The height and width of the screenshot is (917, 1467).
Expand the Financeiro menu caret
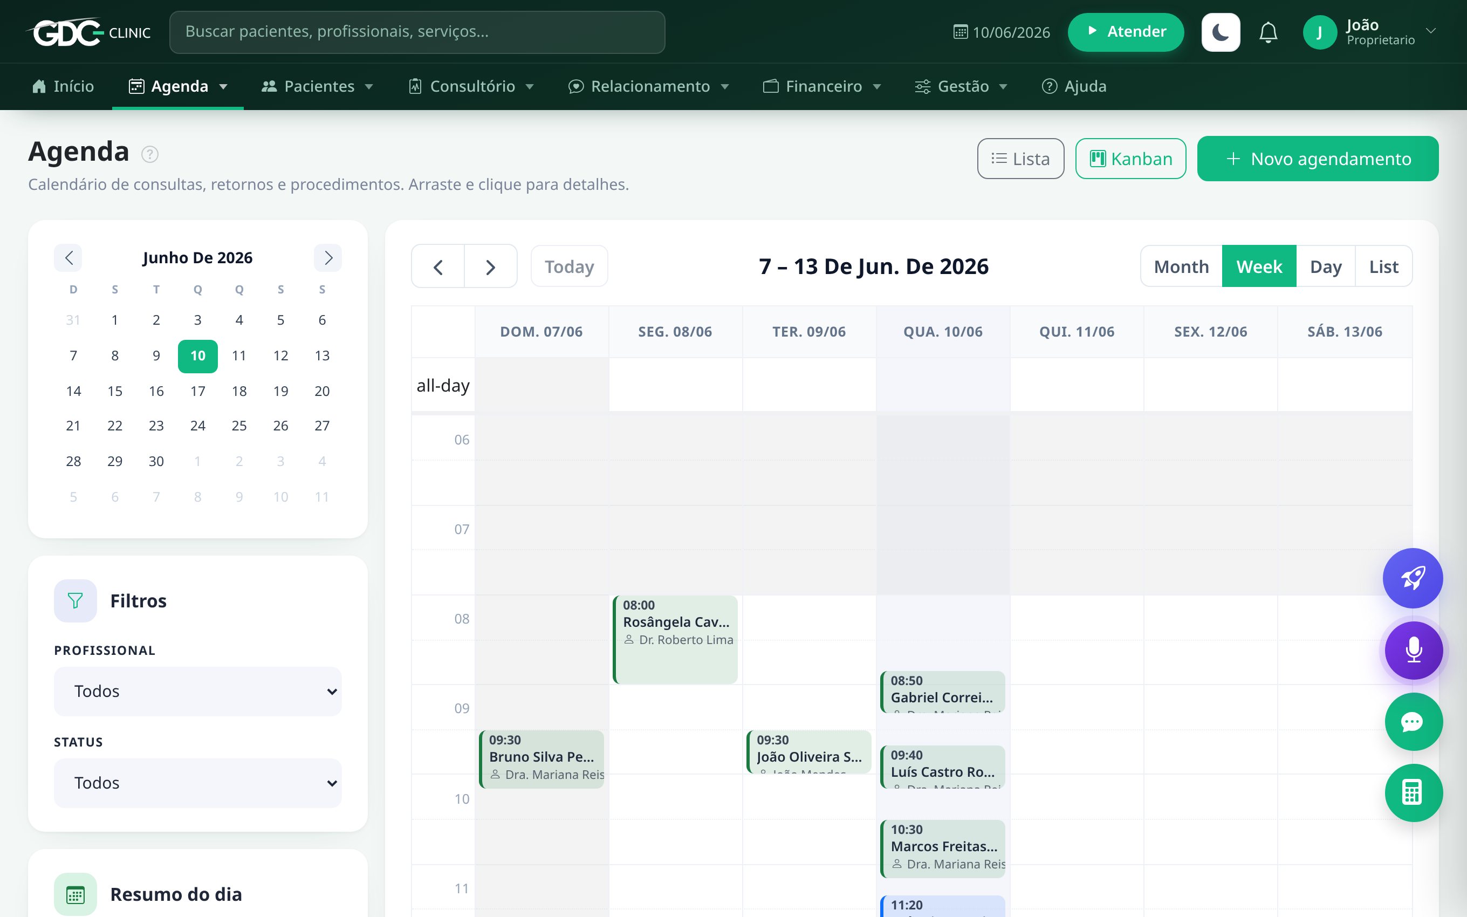pyautogui.click(x=876, y=87)
